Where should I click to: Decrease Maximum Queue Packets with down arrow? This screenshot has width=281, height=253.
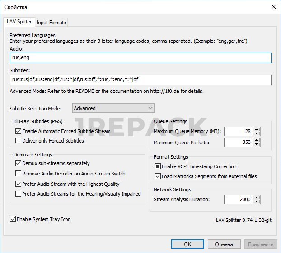point(257,145)
